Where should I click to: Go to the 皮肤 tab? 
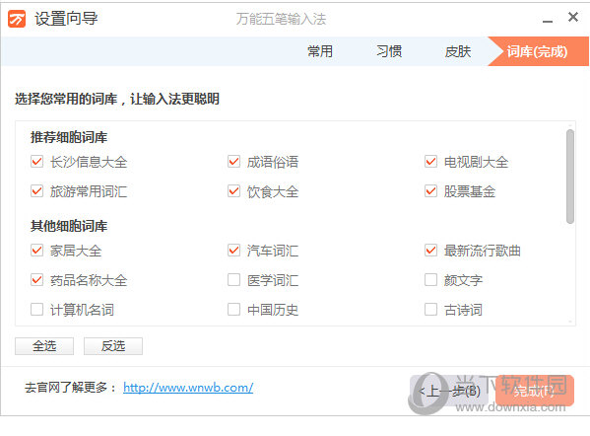[458, 51]
